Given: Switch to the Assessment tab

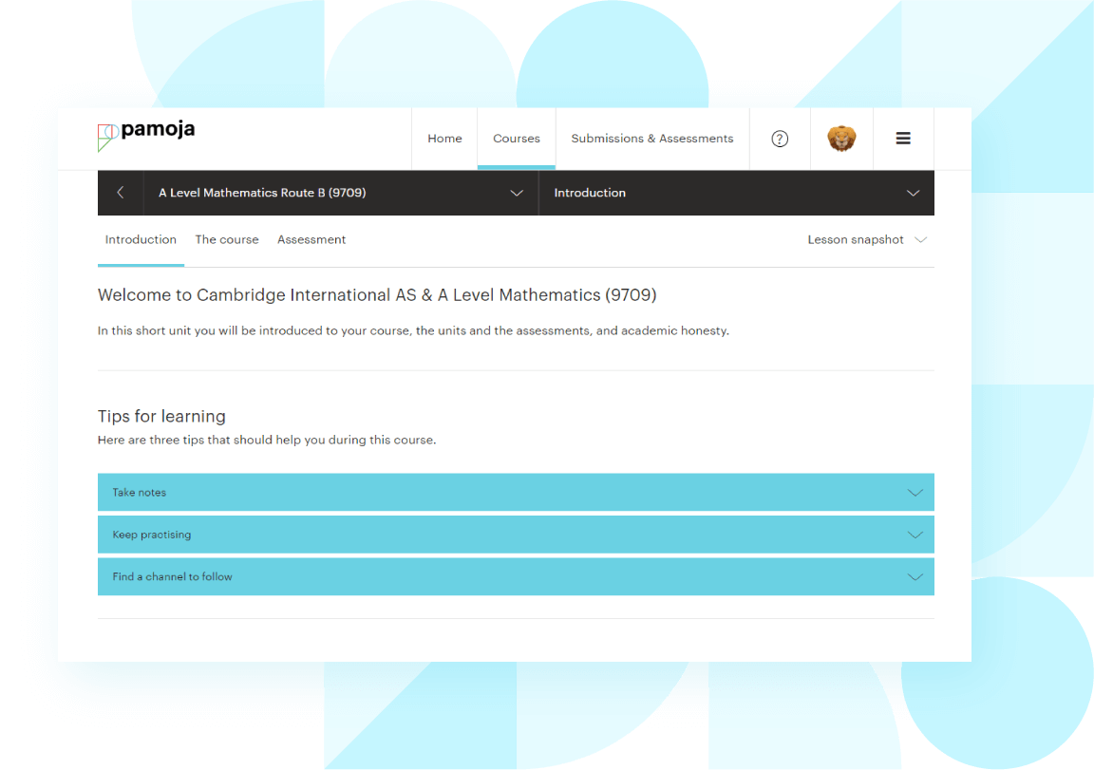Looking at the screenshot, I should 311,240.
